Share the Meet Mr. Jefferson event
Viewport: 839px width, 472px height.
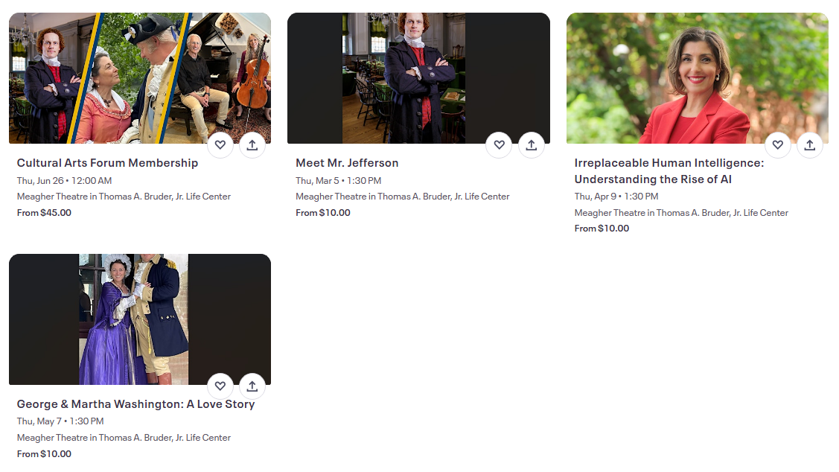(x=532, y=145)
